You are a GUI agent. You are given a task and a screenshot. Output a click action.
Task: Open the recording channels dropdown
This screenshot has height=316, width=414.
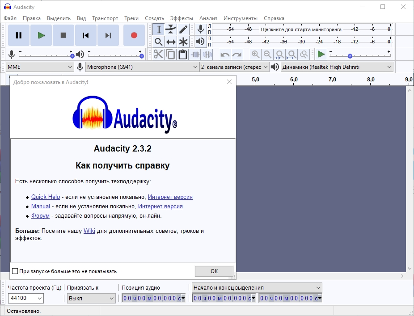(x=234, y=67)
